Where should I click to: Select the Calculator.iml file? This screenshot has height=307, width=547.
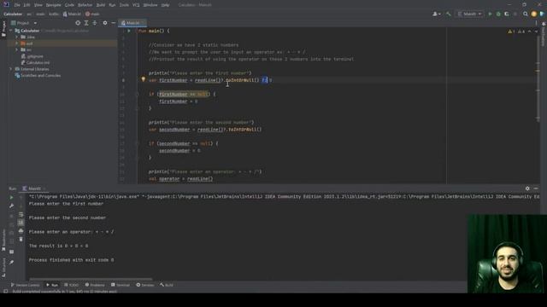click(x=36, y=62)
